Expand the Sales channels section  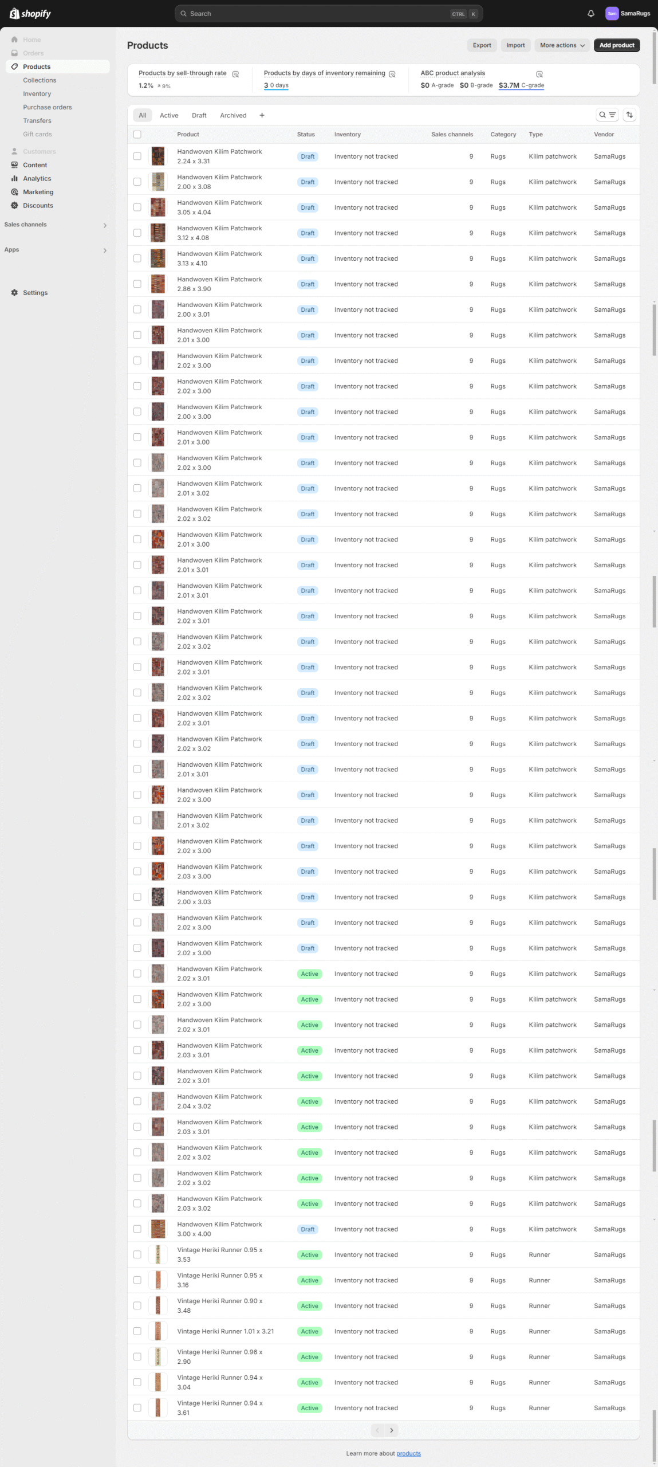[105, 225]
